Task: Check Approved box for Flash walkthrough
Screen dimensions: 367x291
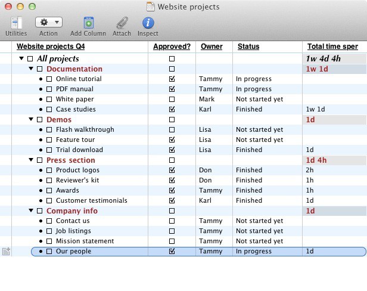Action: click(172, 130)
